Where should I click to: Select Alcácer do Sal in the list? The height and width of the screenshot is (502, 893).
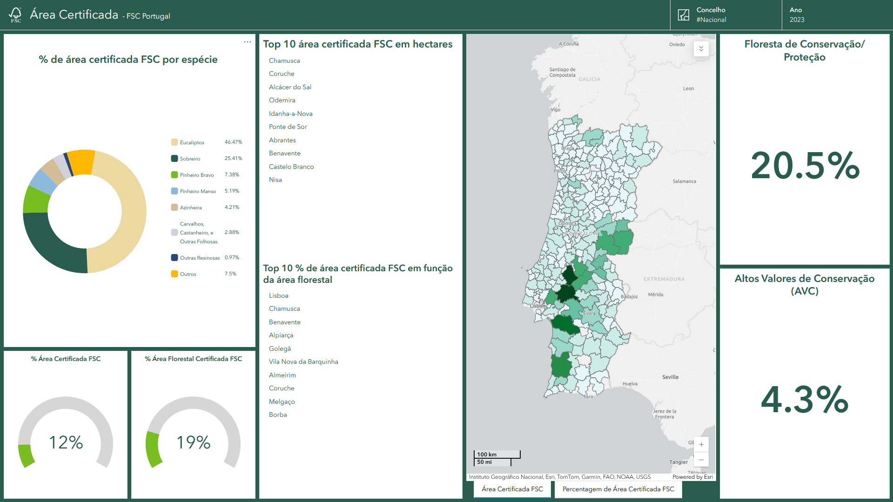[290, 87]
